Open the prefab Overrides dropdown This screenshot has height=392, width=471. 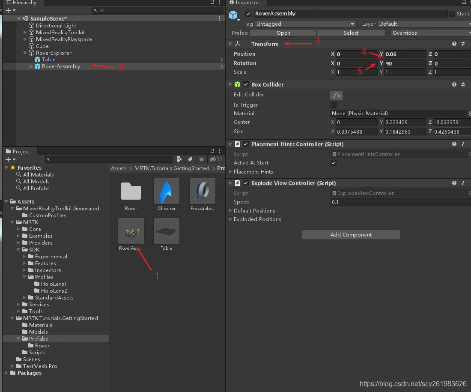coord(431,33)
